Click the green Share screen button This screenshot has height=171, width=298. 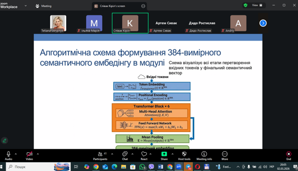pos(164,154)
